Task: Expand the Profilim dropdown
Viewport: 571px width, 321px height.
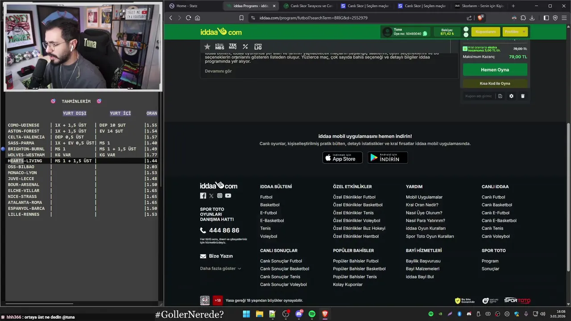Action: [x=515, y=32]
